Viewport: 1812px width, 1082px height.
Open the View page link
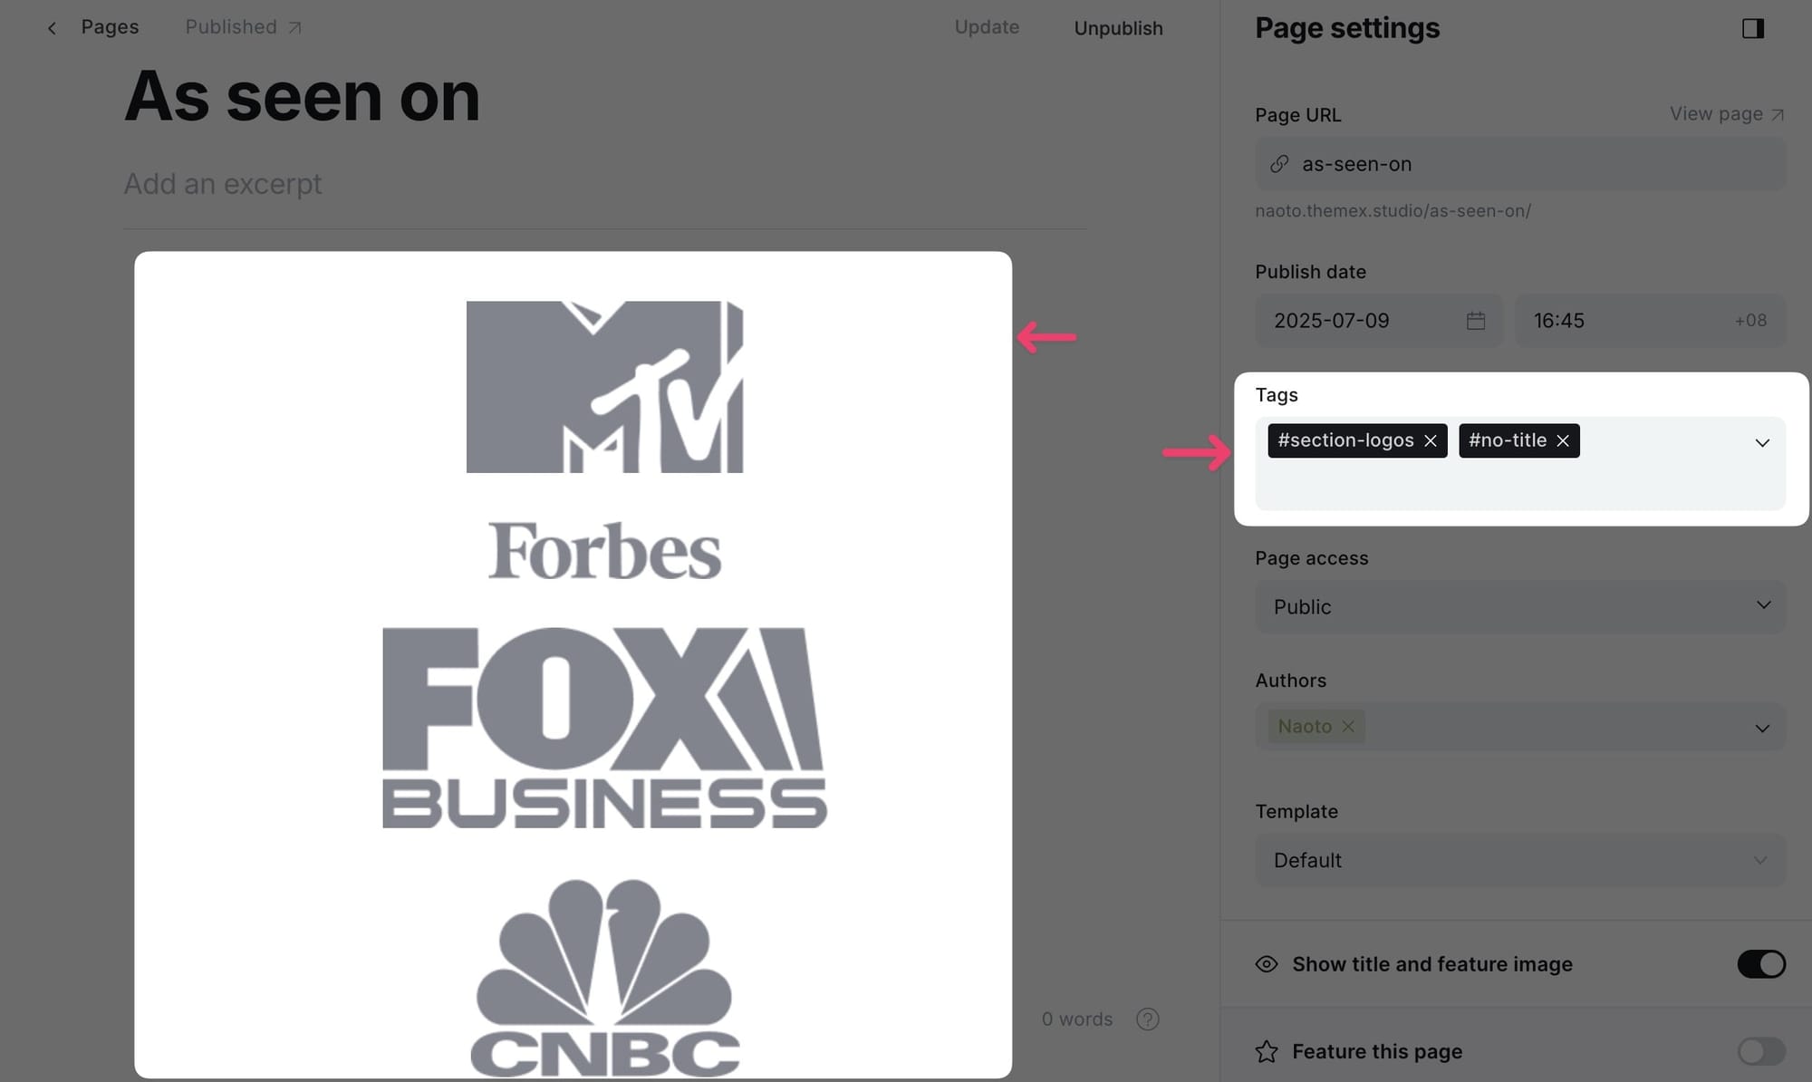pos(1727,114)
